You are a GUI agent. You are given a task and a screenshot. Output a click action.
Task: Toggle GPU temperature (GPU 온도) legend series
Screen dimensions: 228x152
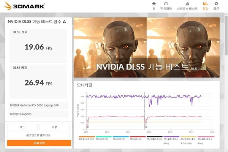point(121,138)
